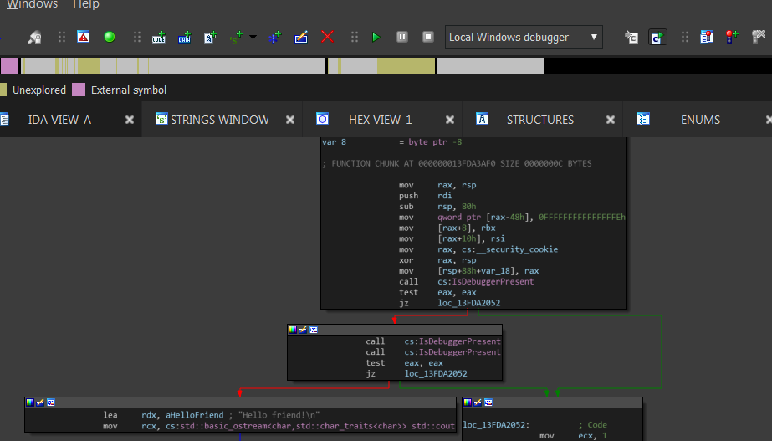
Task: Switch to the ENUMS tab
Action: (x=700, y=120)
